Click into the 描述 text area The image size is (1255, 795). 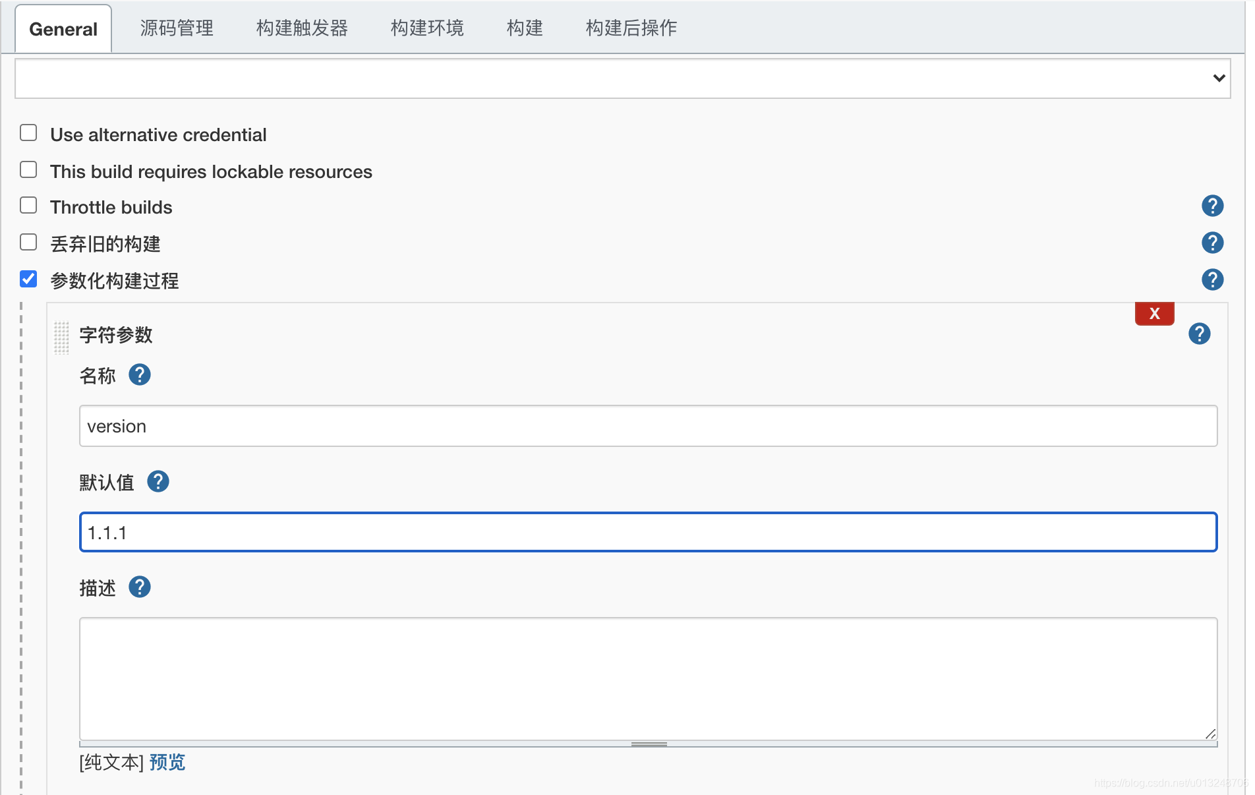(x=648, y=678)
